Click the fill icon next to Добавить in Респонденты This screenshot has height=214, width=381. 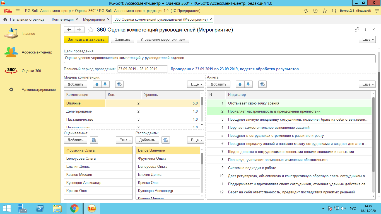(x=166, y=140)
